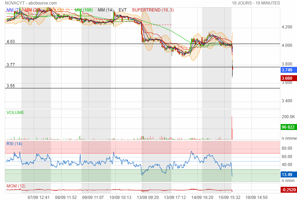Click the 13/09 09:20 time axis label
Image resolution: width=297 pixels, height=201 pixels.
tap(148, 198)
